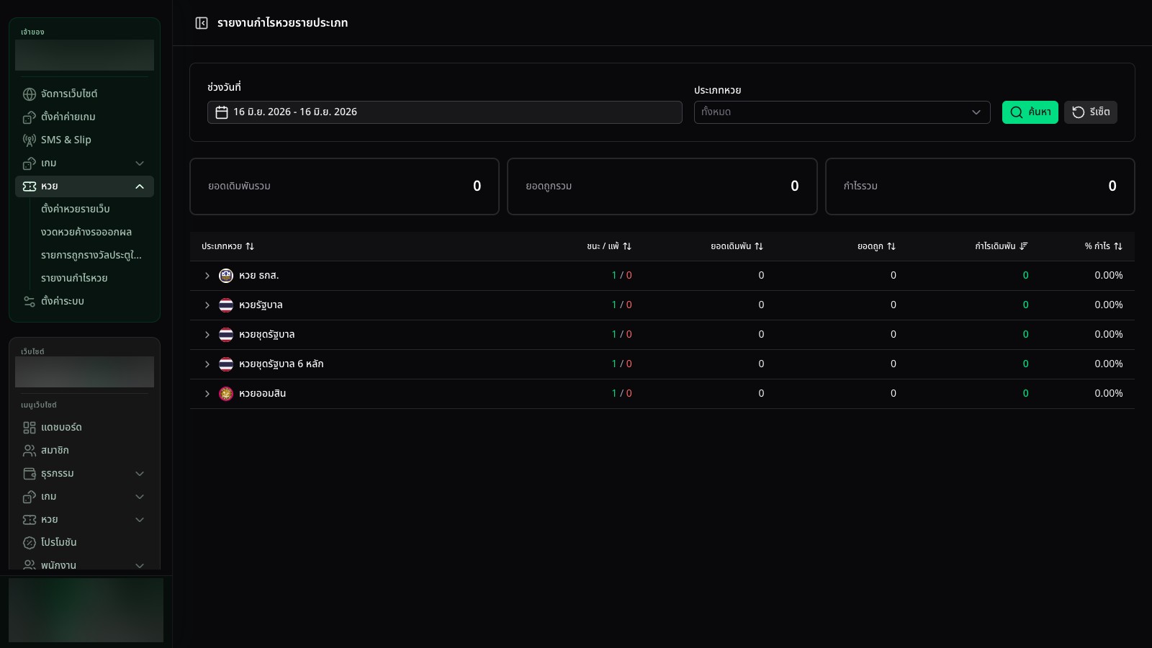Collapse sidebar using the panel toggle icon
Screen dimensions: 1152x648
(202, 23)
